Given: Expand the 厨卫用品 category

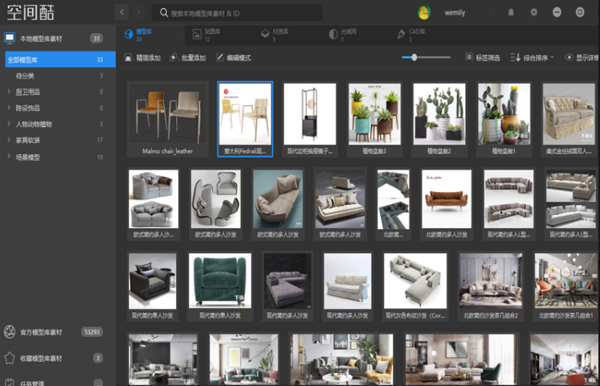Looking at the screenshot, I should [9, 92].
